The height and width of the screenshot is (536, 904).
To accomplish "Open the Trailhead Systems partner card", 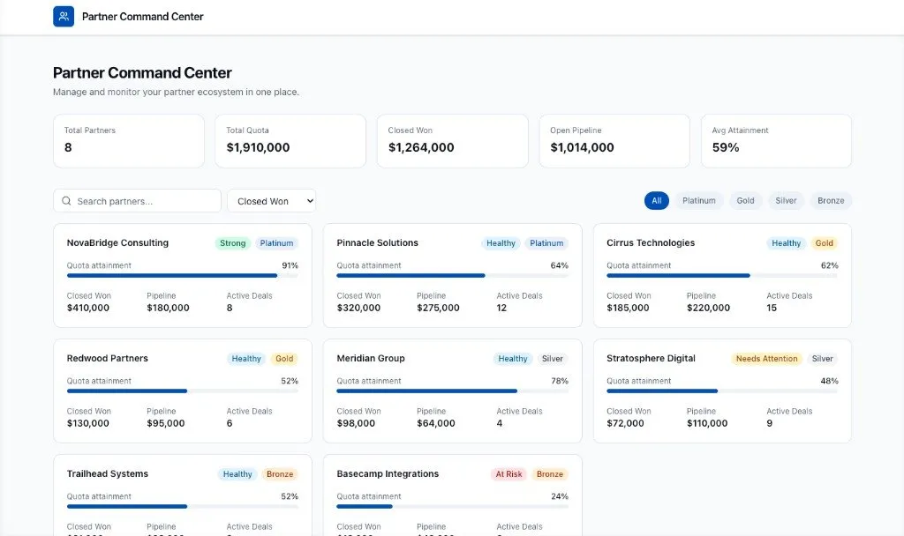I will [x=182, y=495].
